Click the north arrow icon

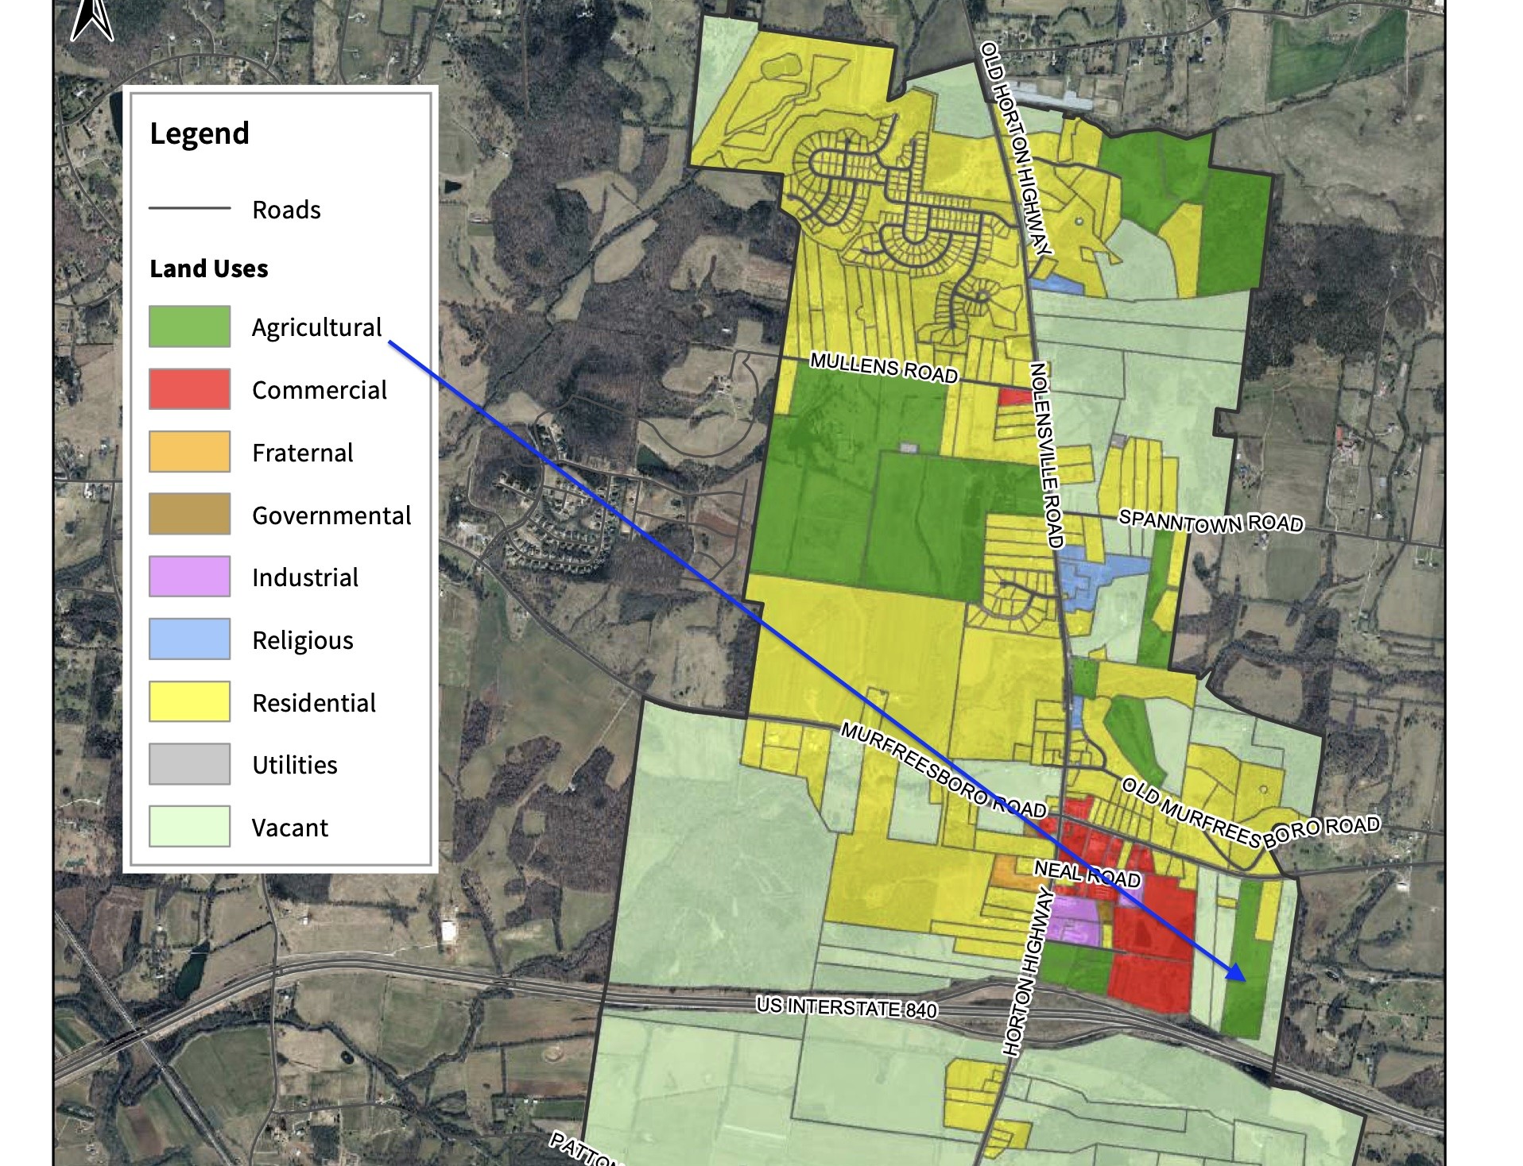(x=92, y=19)
